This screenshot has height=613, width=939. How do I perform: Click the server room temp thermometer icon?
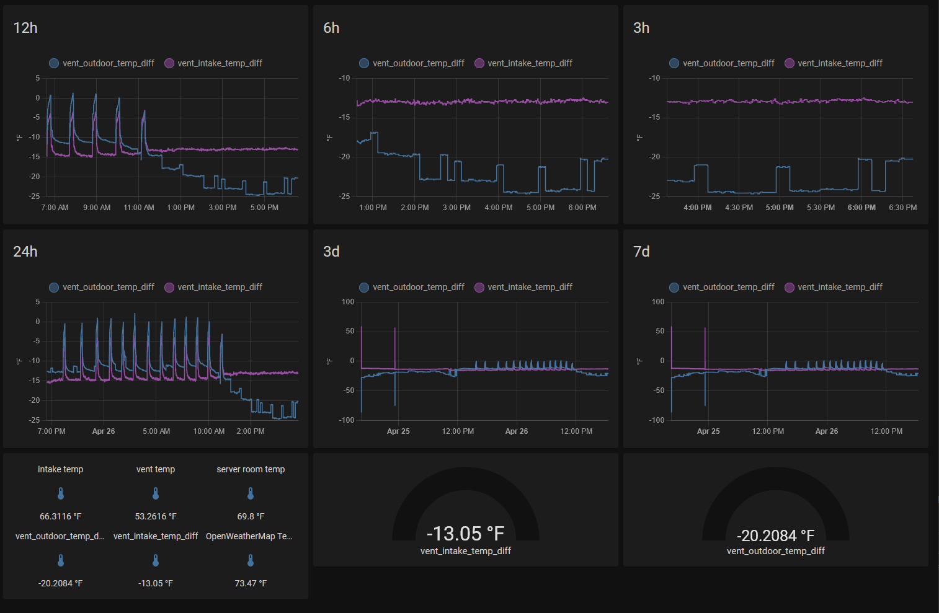click(x=250, y=493)
